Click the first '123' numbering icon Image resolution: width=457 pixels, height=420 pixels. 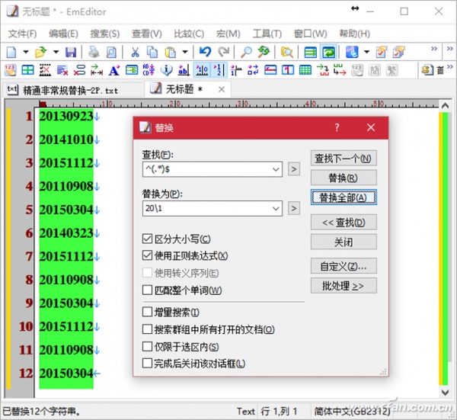pyautogui.click(x=11, y=70)
